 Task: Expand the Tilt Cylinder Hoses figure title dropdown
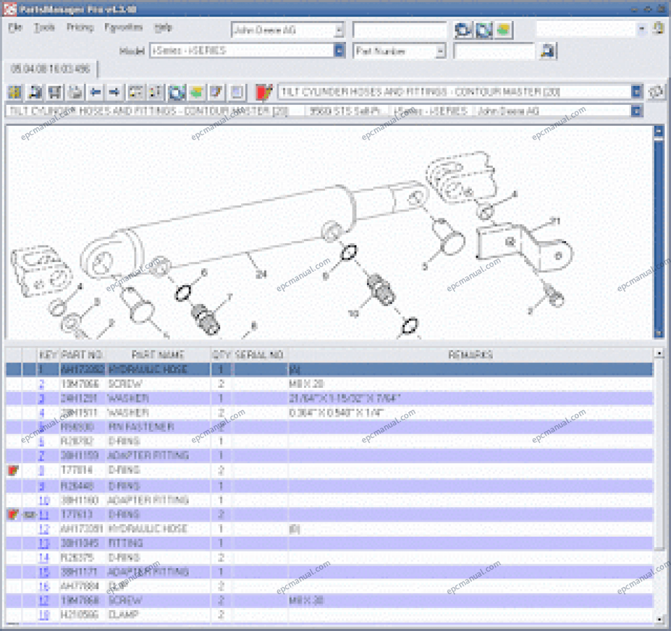(636, 92)
